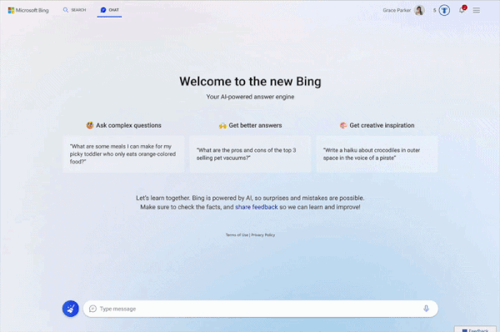Click the Feedback button
The image size is (500, 332).
pos(475,329)
